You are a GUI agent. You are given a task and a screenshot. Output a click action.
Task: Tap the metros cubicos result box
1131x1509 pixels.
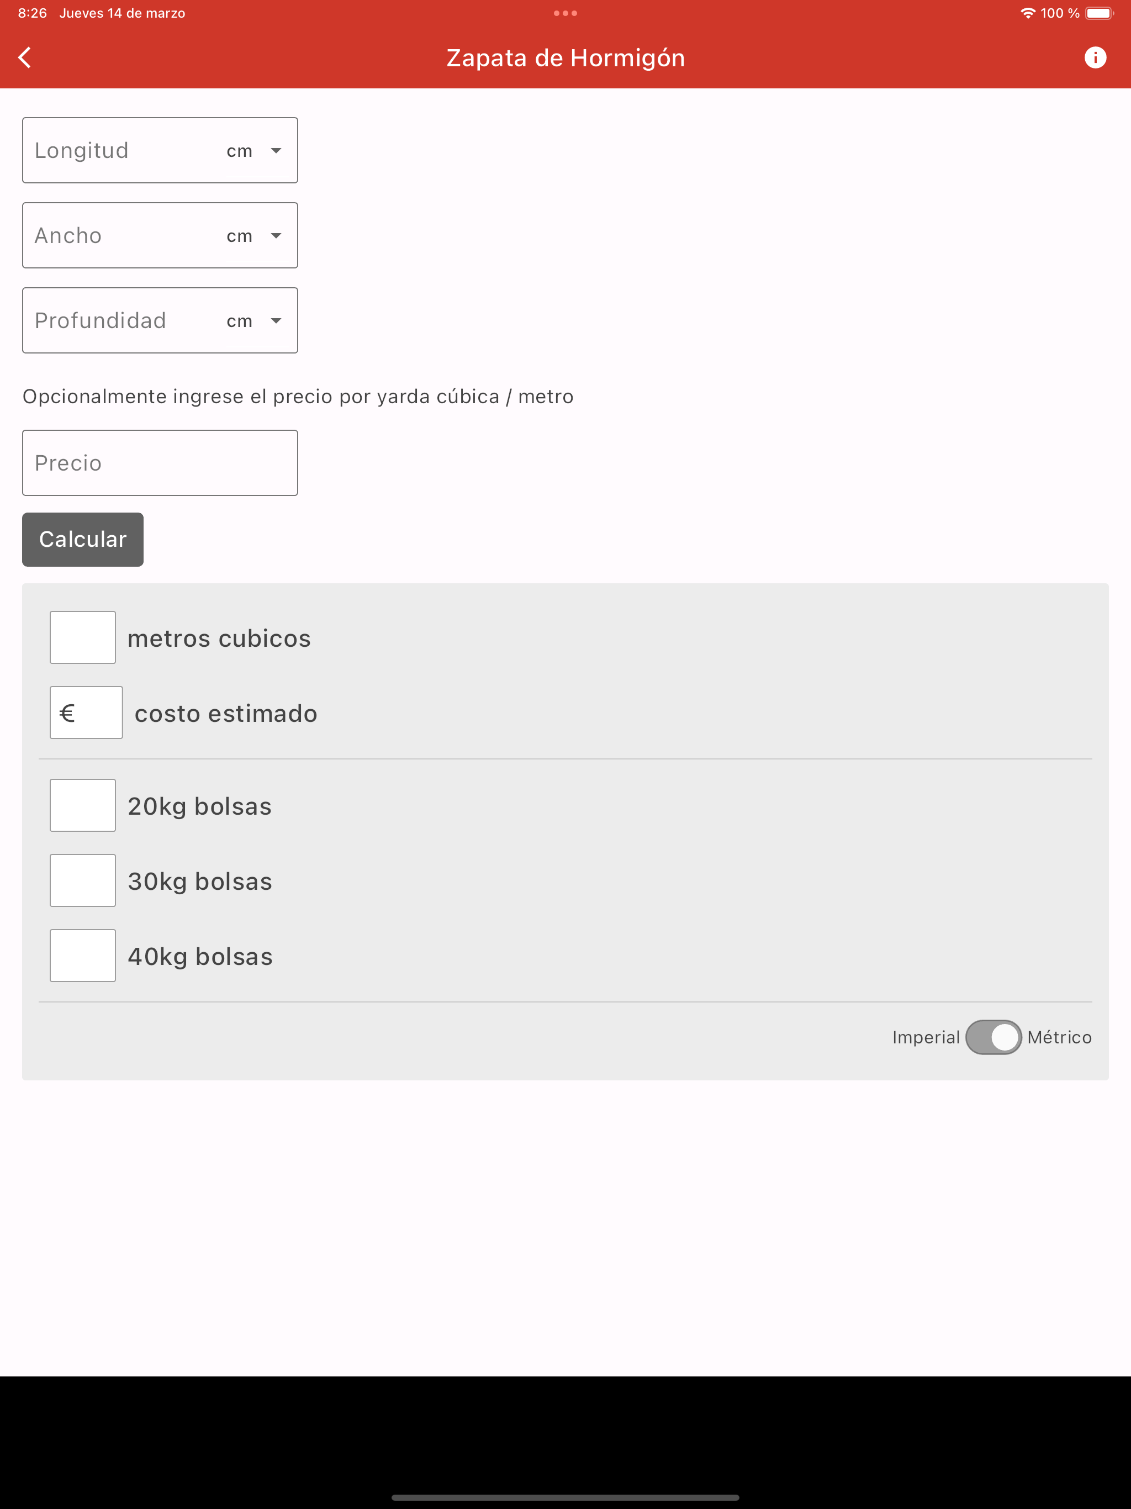point(82,637)
